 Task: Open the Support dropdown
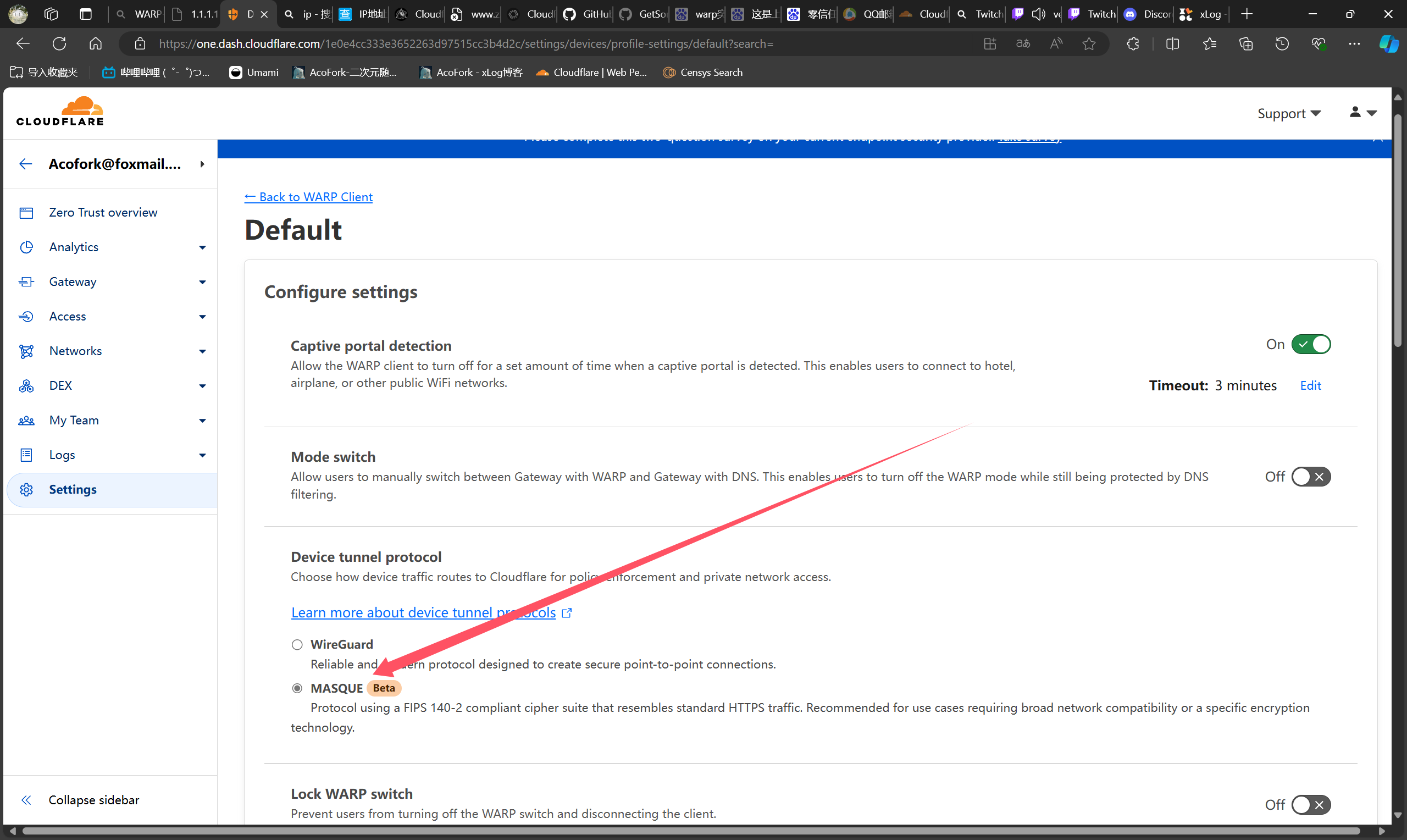click(1289, 114)
